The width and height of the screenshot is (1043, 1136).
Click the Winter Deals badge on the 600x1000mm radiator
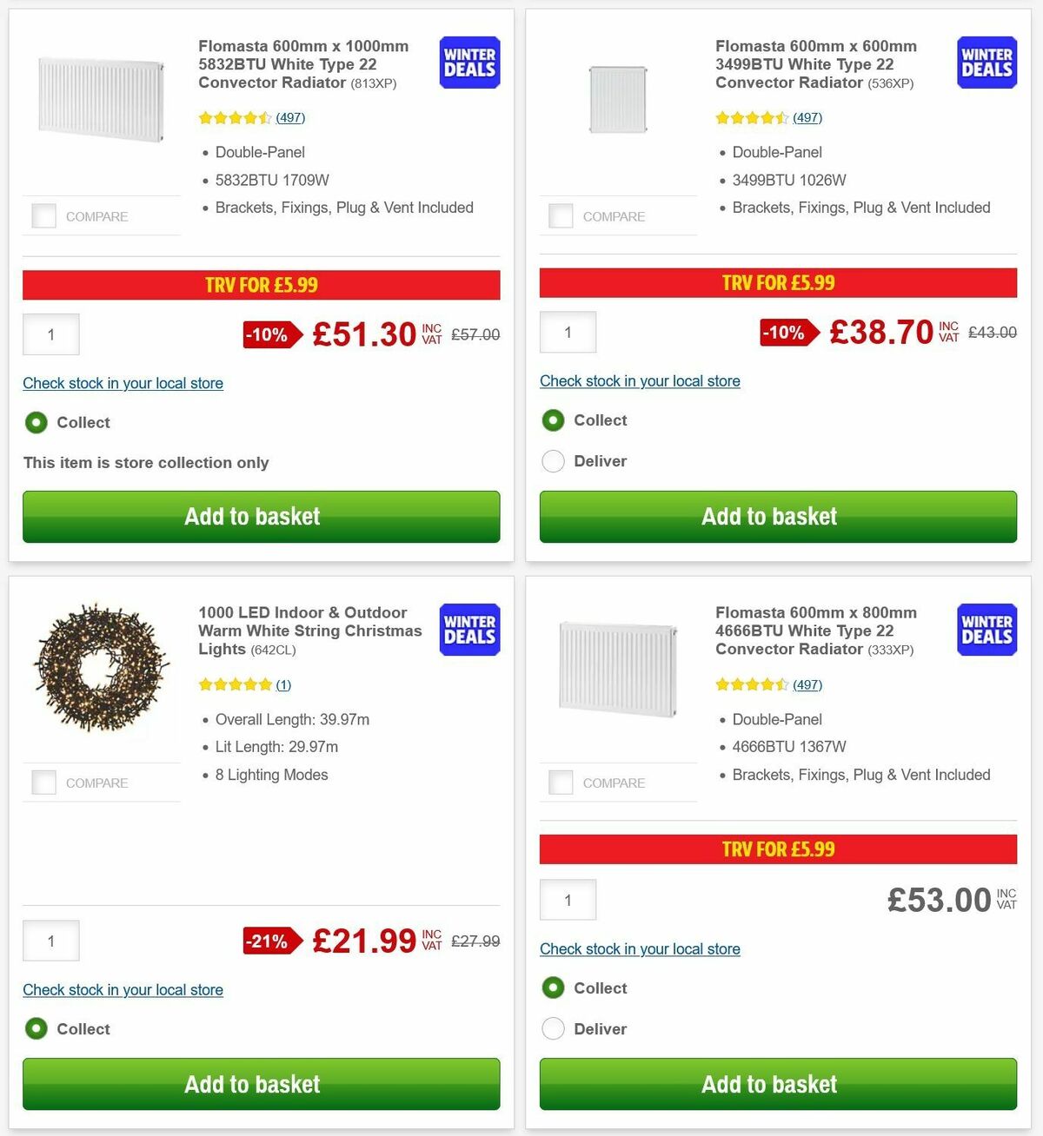[x=468, y=62]
